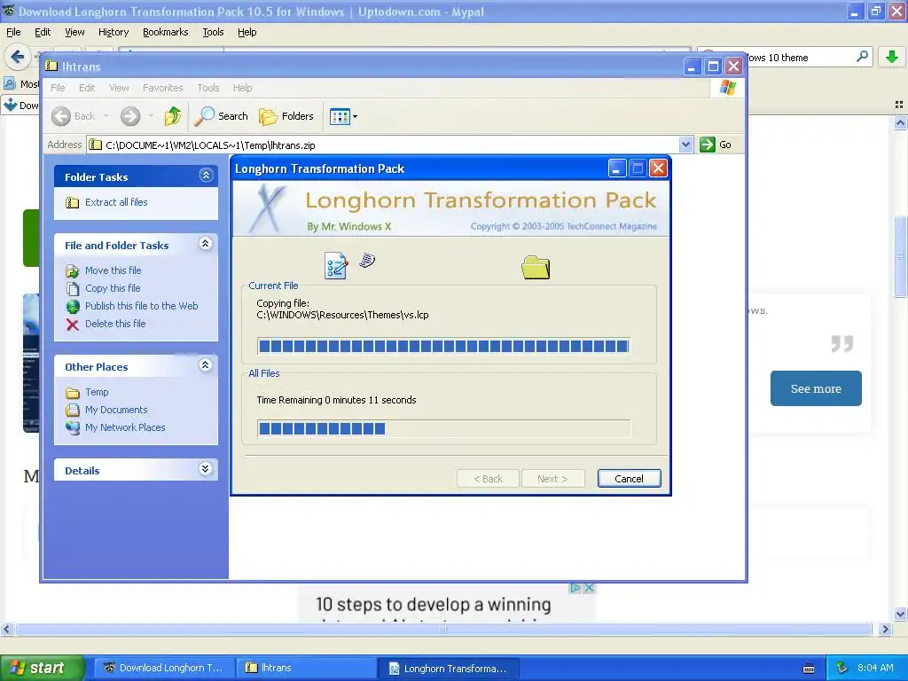Click the red X Delete icon
This screenshot has height=681, width=908.
[73, 325]
